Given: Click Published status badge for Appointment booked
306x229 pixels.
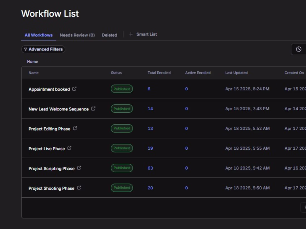Looking at the screenshot, I should click(122, 89).
